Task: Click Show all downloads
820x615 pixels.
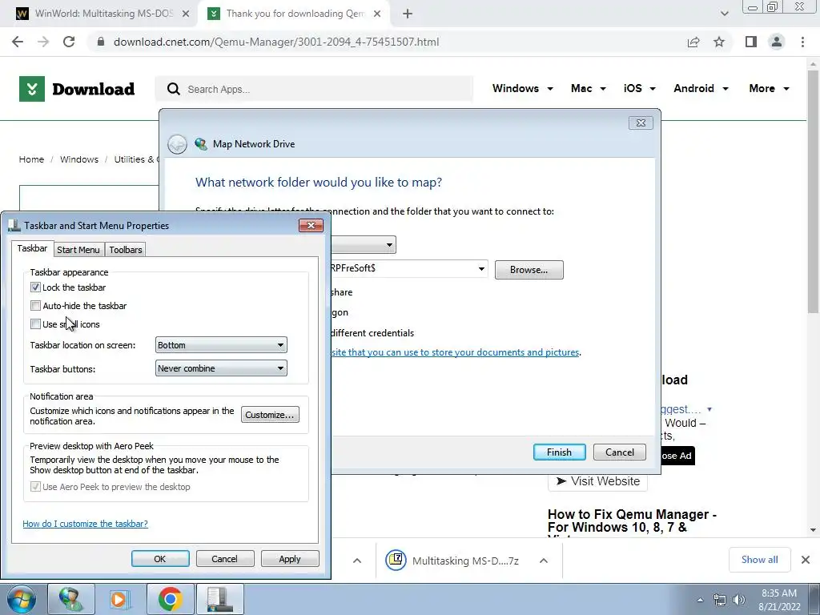Action: coord(759,560)
